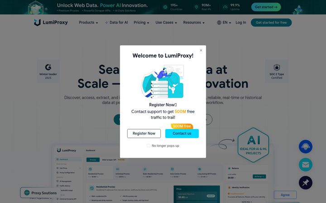
Task: Click the popup server shield illustration
Action: pos(163,82)
